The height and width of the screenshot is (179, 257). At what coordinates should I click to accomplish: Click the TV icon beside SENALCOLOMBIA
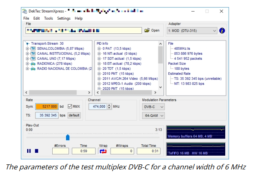point(33,48)
